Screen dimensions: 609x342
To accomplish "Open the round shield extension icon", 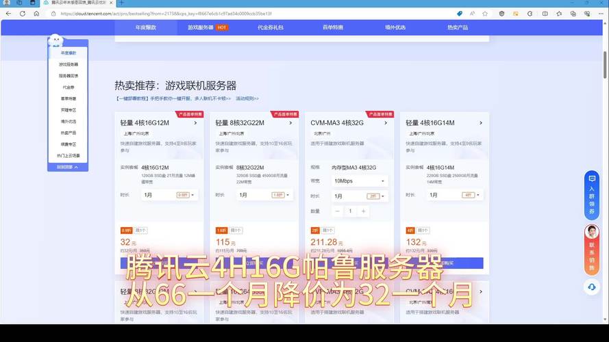I will coord(502,14).
